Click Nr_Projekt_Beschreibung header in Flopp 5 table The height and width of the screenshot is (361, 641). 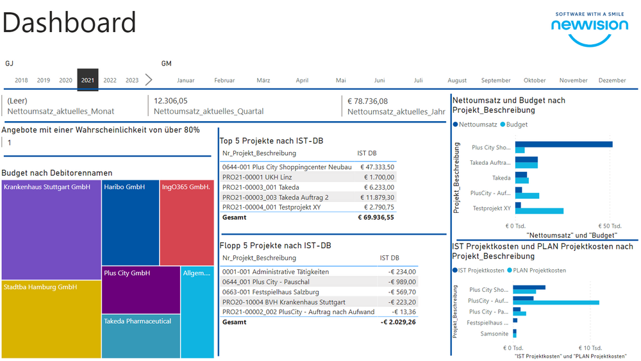[x=259, y=258]
